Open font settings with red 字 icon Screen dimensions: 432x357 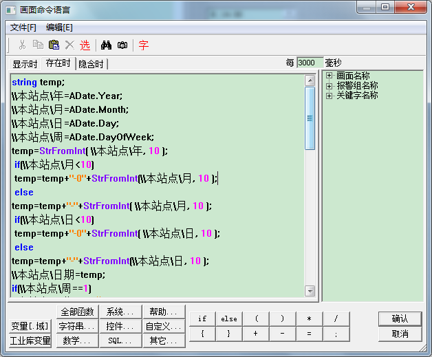pyautogui.click(x=143, y=45)
